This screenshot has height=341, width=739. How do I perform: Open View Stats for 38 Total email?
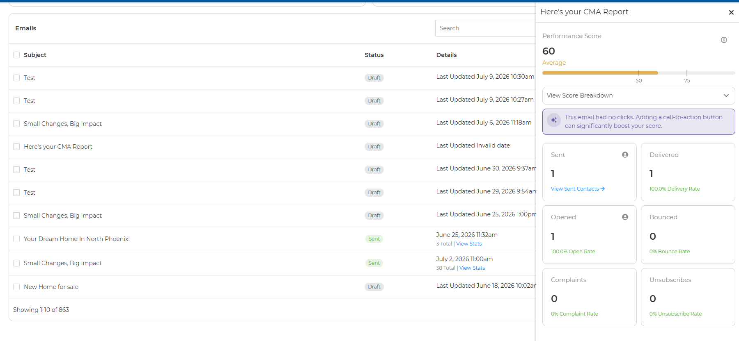472,268
